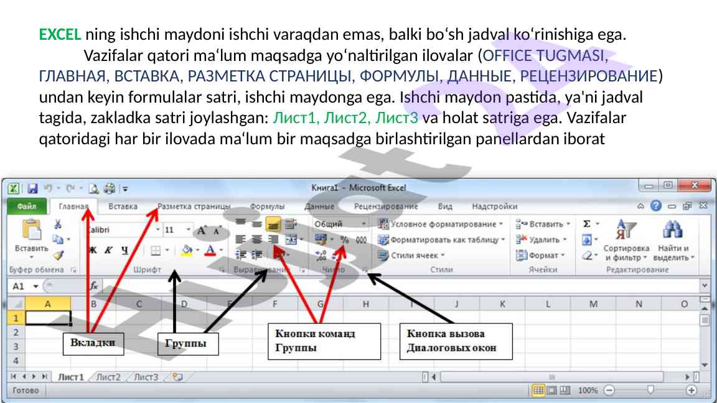
Task: Click the Fill down-arrow icon
Action: coord(587,239)
